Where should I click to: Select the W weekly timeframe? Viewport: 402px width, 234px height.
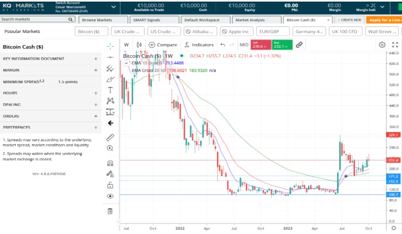click(126, 45)
